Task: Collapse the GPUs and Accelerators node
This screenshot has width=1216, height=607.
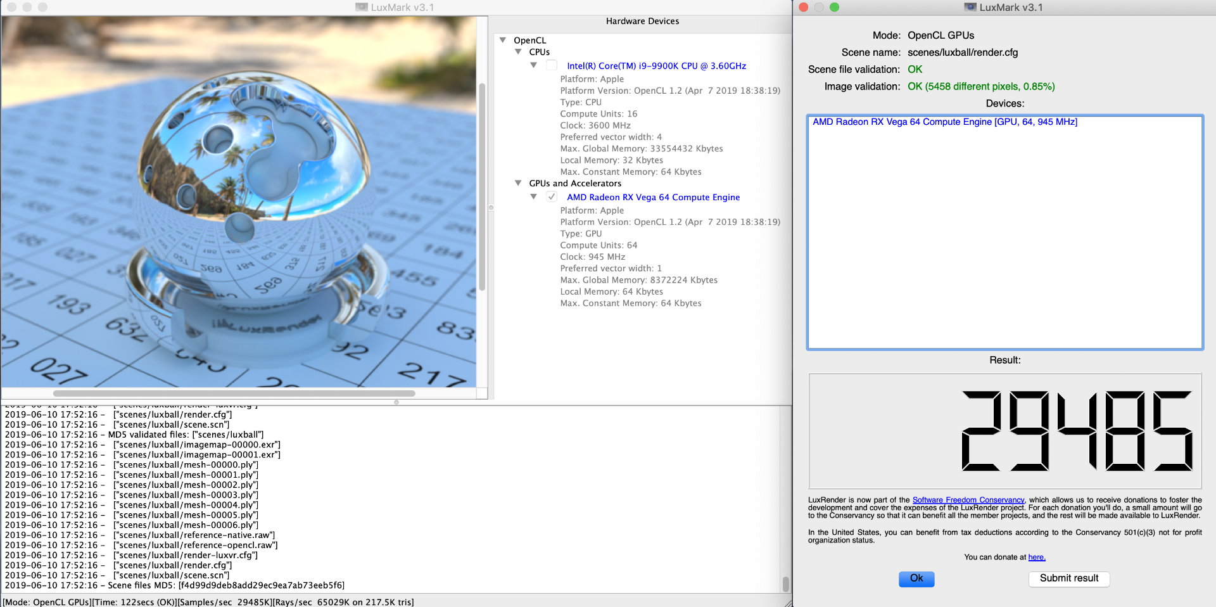Action: [x=518, y=183]
